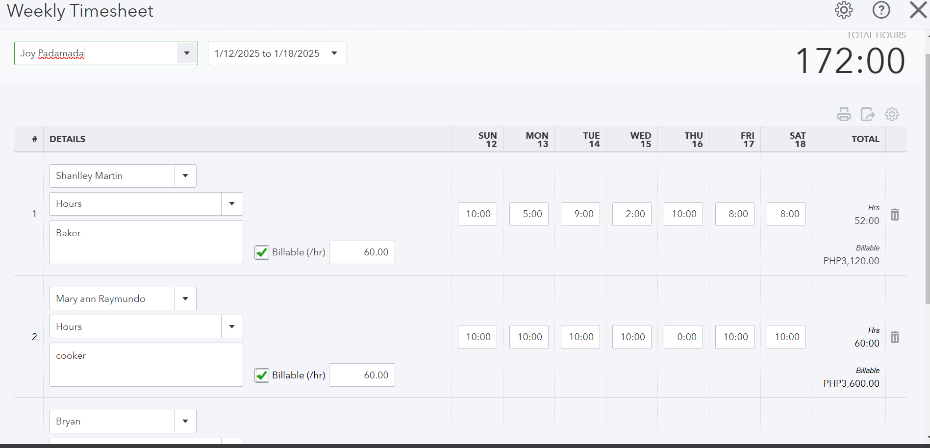
Task: Click the help question mark icon
Action: [x=881, y=10]
